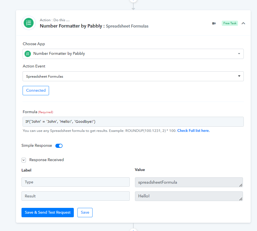Open the video tutorial camera icon
The image size is (257, 231).
[x=214, y=23]
